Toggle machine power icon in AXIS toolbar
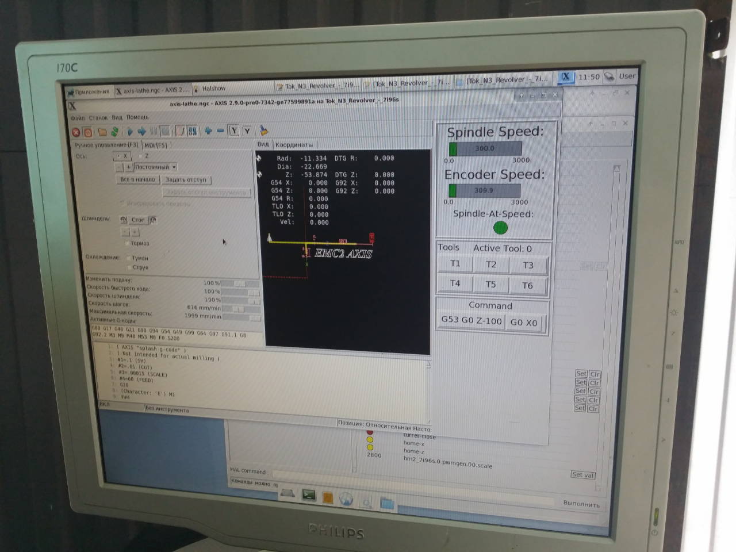This screenshot has height=552, width=736. [x=87, y=132]
